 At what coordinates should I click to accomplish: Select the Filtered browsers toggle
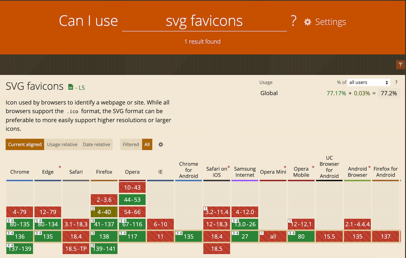pos(131,144)
